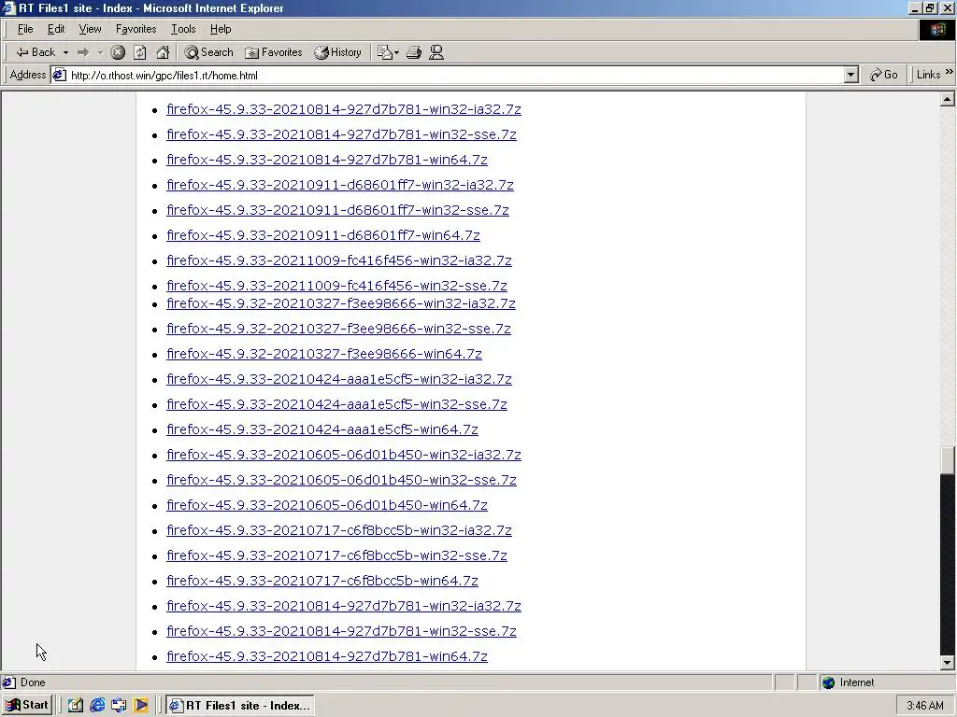Image resolution: width=957 pixels, height=717 pixels.
Task: Open the File menu
Action: pos(25,29)
